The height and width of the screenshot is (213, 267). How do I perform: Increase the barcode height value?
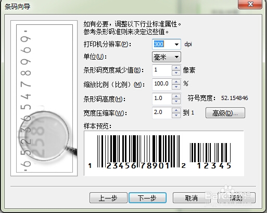click(176, 96)
